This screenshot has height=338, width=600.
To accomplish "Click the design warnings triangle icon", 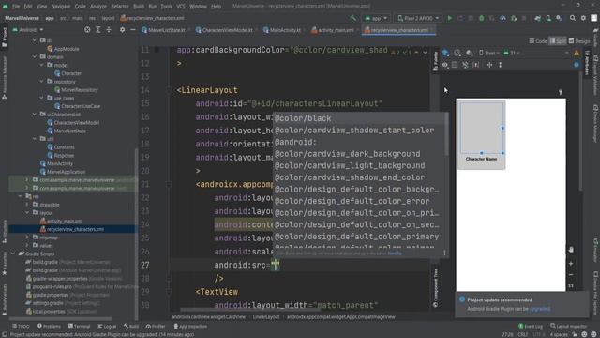I will [x=577, y=53].
